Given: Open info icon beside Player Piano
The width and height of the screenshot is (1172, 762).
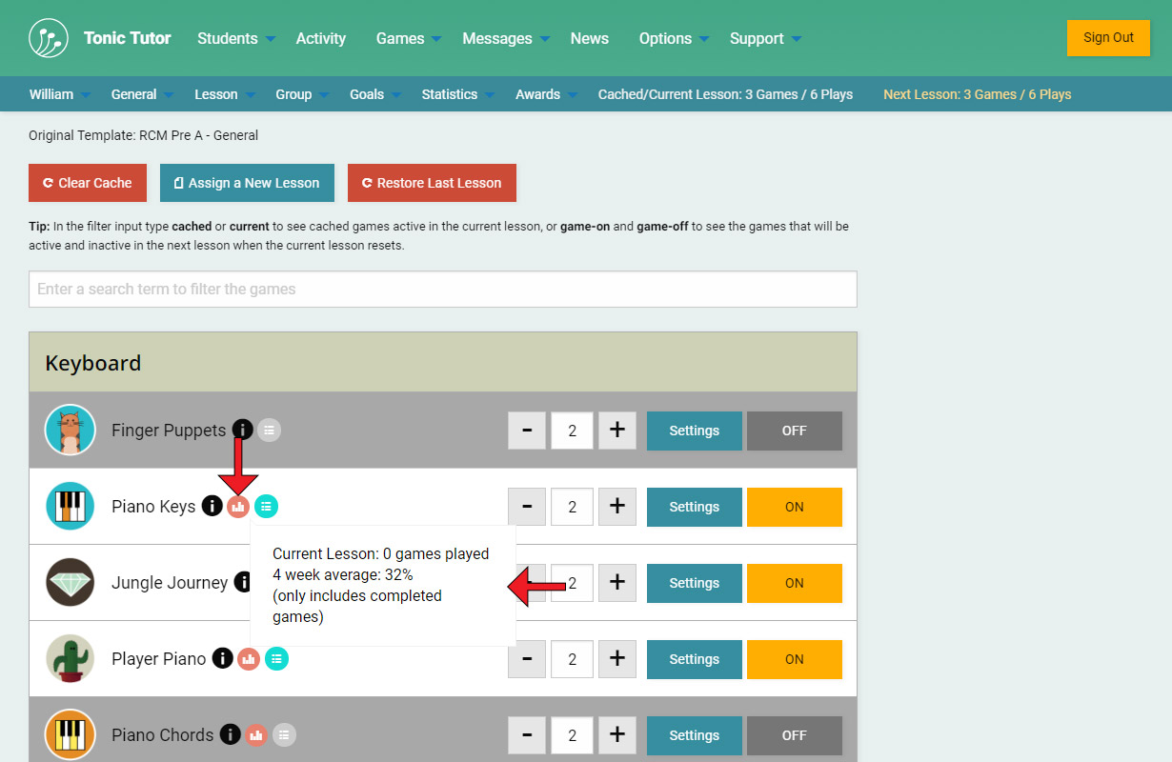Looking at the screenshot, I should [222, 659].
